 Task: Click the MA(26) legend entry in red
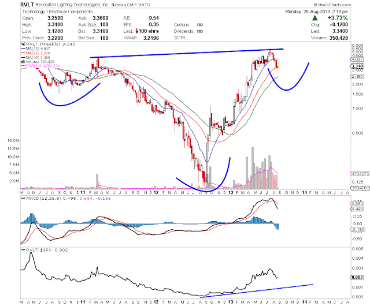[36, 53]
